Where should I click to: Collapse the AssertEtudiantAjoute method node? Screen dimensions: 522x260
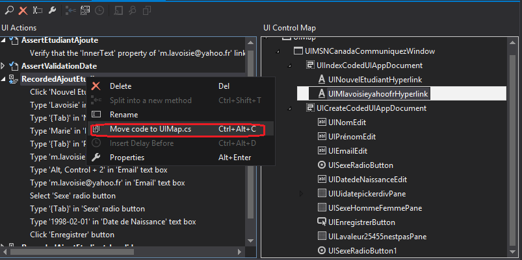coord(4,40)
